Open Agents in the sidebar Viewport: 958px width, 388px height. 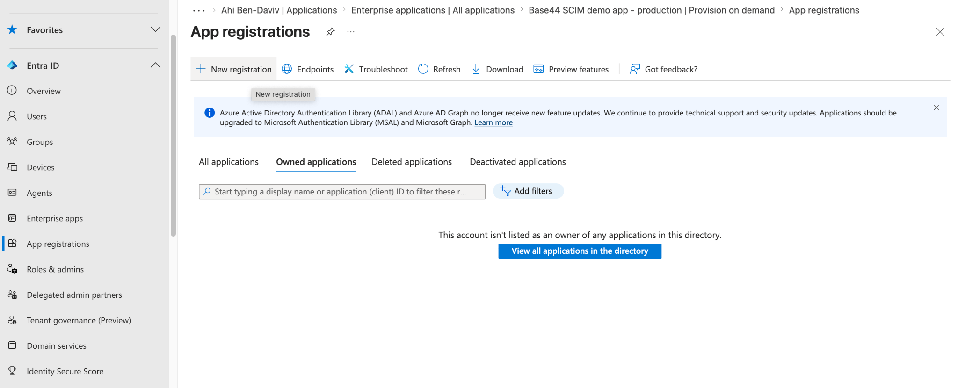(x=39, y=193)
